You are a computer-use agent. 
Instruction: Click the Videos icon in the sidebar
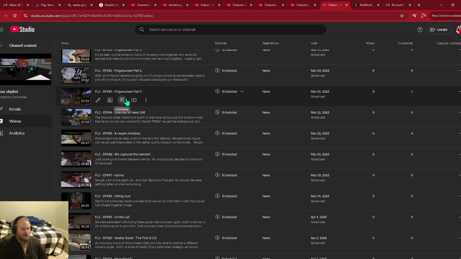(x=1, y=121)
